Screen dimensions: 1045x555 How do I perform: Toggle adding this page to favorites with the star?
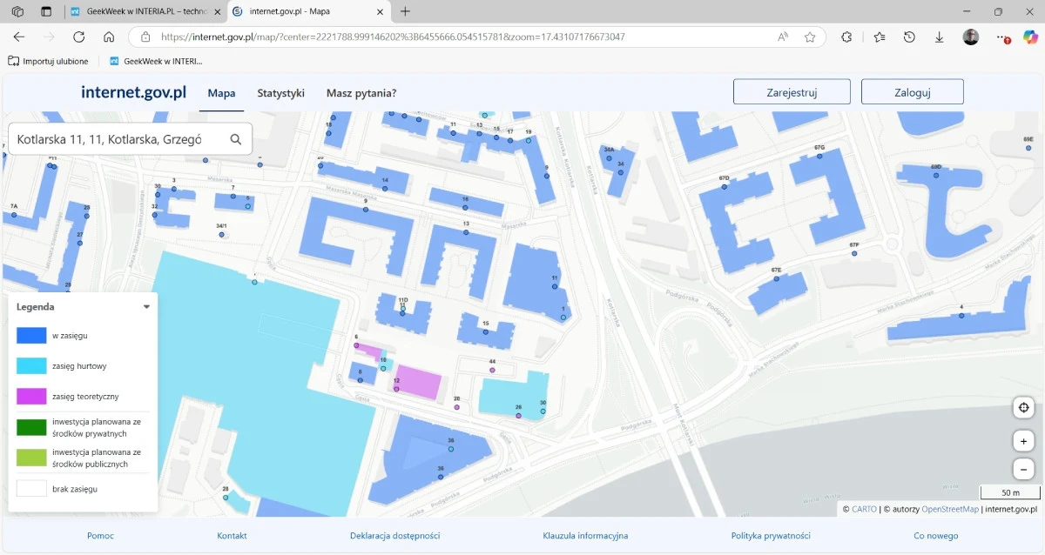810,37
